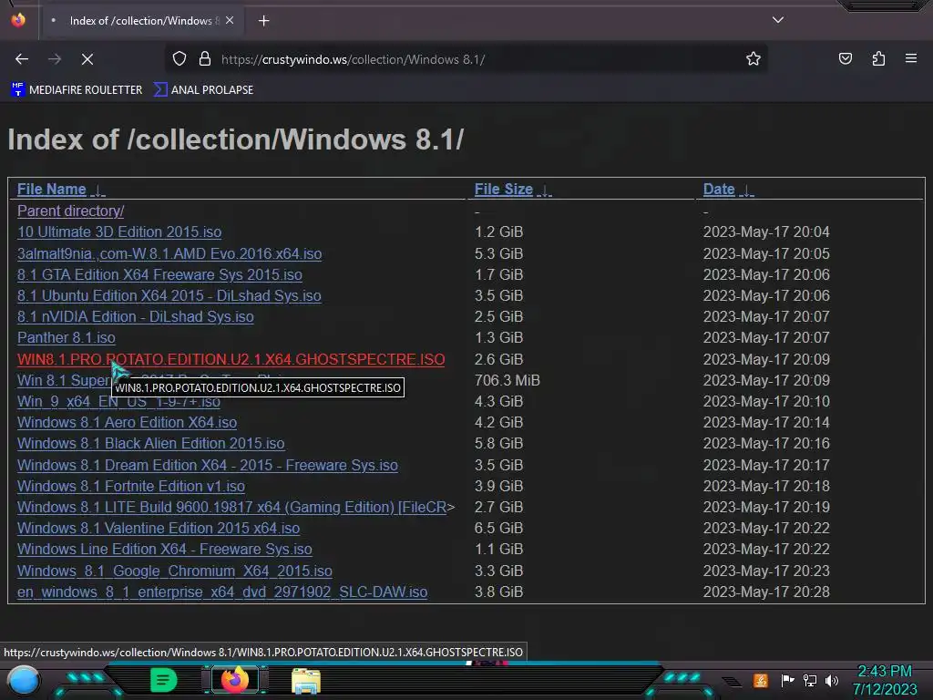Open green notes app on taskbar

163,680
